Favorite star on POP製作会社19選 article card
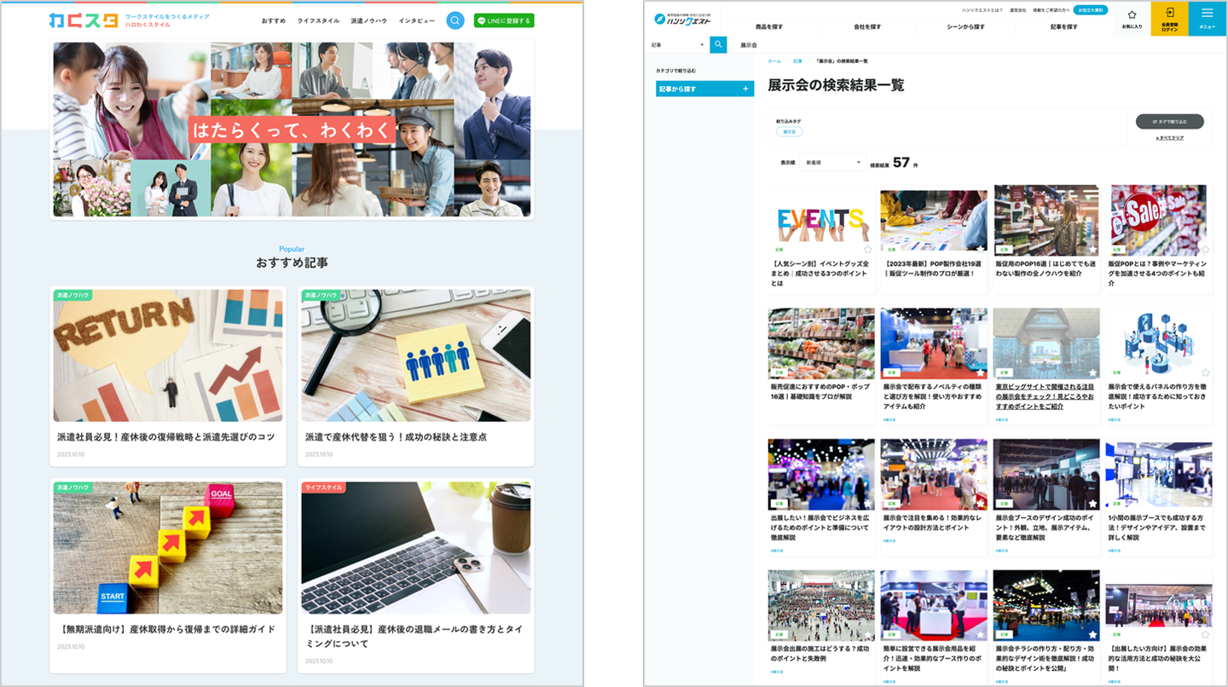The image size is (1228, 687). click(981, 250)
